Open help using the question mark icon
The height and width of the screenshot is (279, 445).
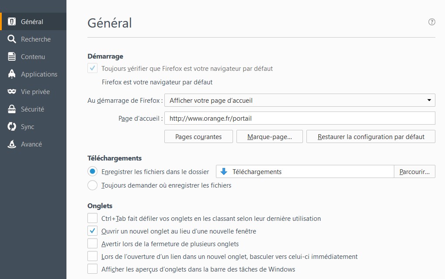(432, 21)
